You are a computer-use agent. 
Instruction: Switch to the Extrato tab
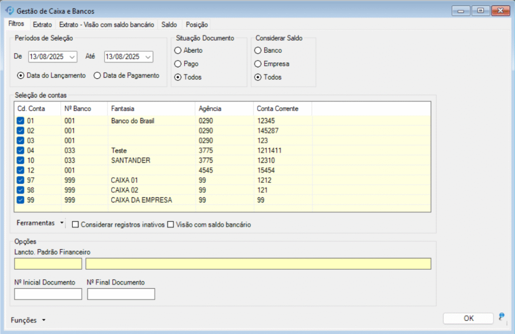[x=42, y=24]
